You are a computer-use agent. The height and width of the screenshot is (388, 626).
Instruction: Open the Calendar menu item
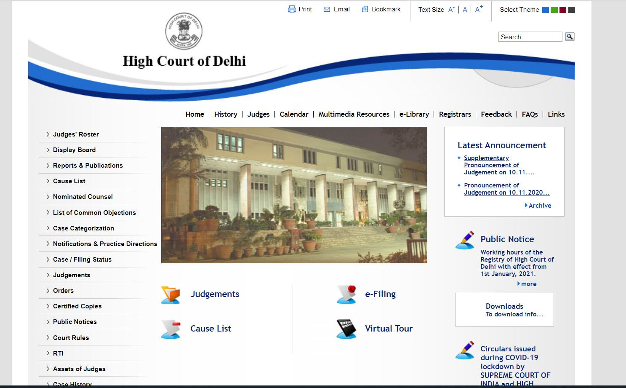[x=294, y=114]
